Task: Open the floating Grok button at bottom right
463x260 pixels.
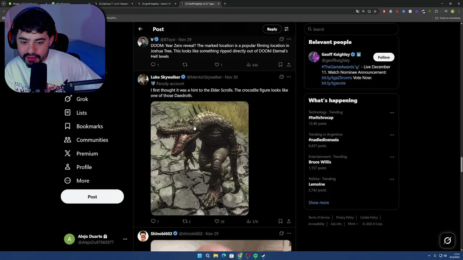Action: (x=447, y=240)
